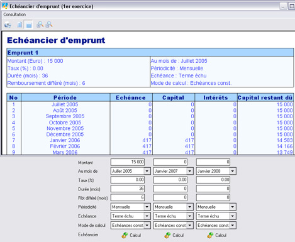Click second loan Durée (mois) field

[x=170, y=189]
